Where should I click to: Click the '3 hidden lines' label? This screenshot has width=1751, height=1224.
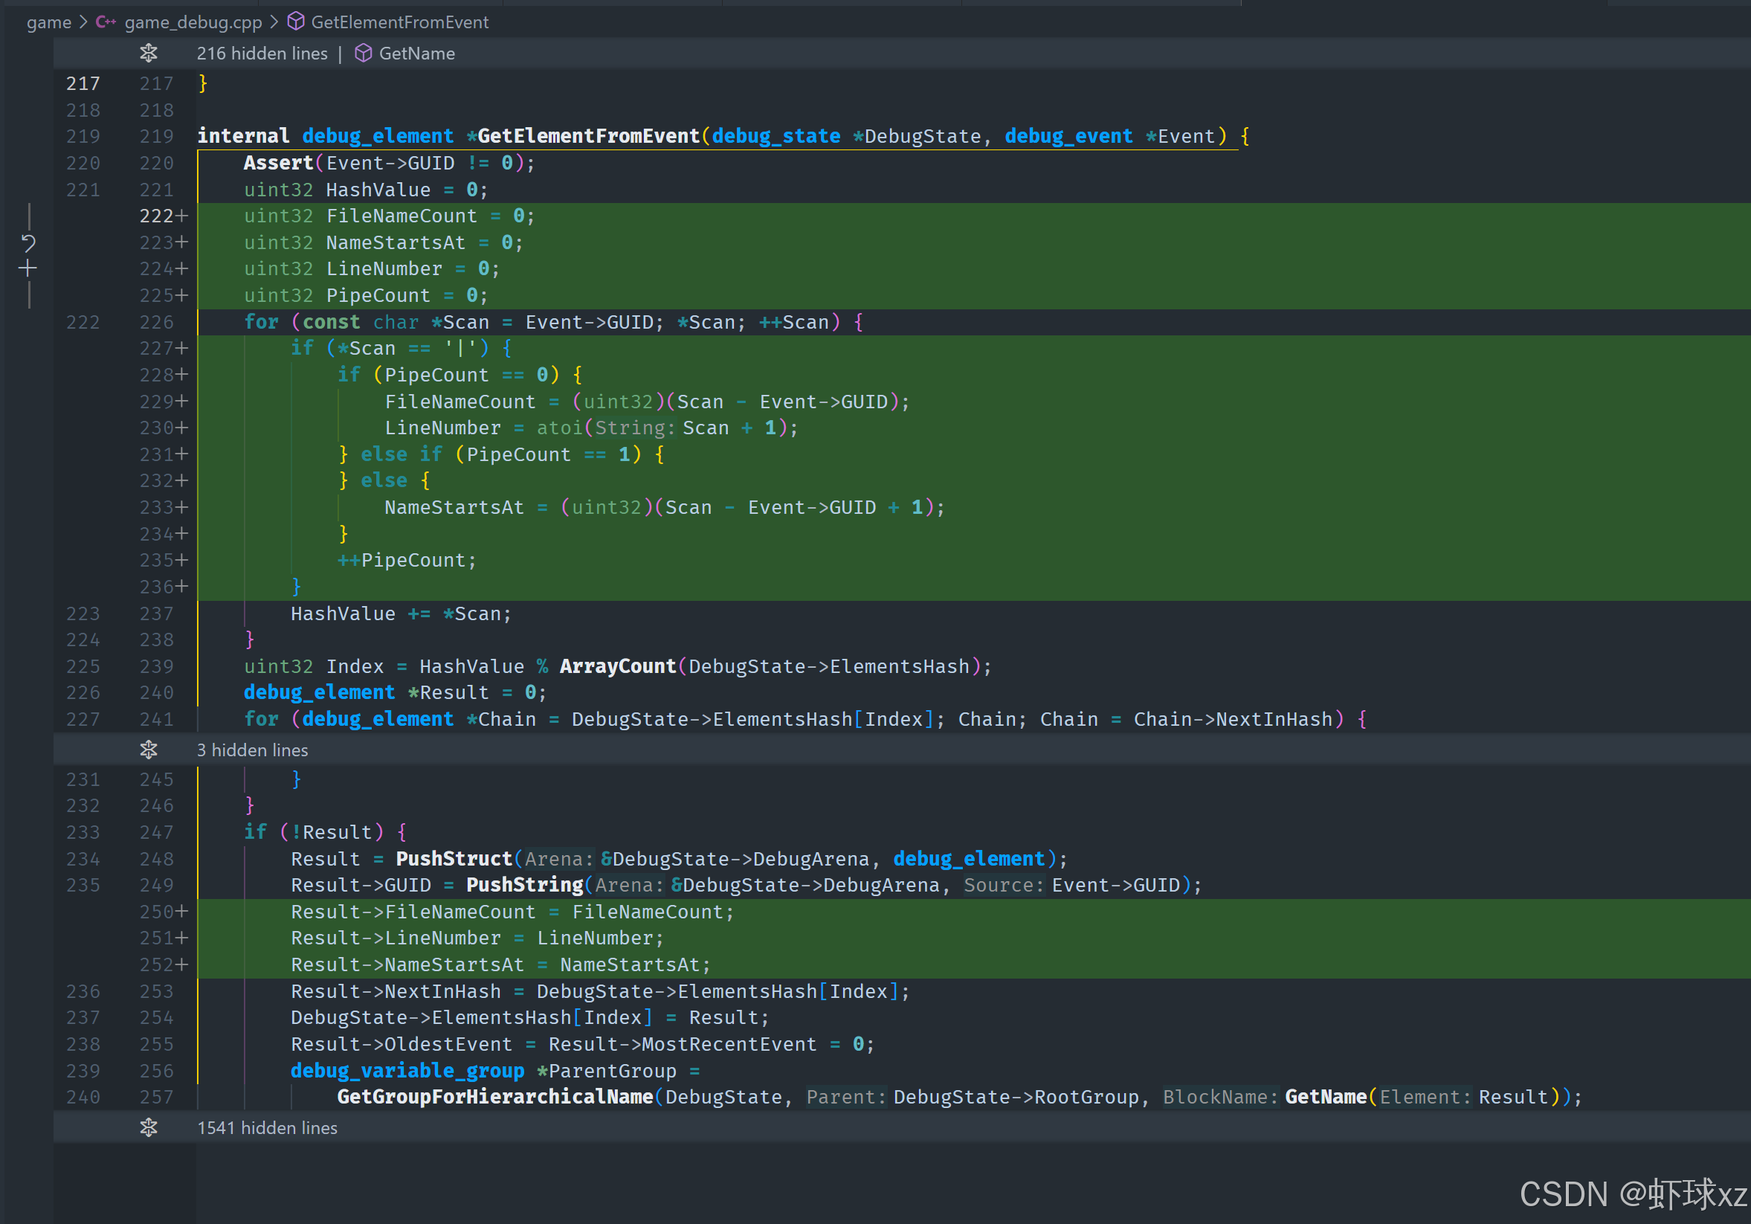click(253, 750)
